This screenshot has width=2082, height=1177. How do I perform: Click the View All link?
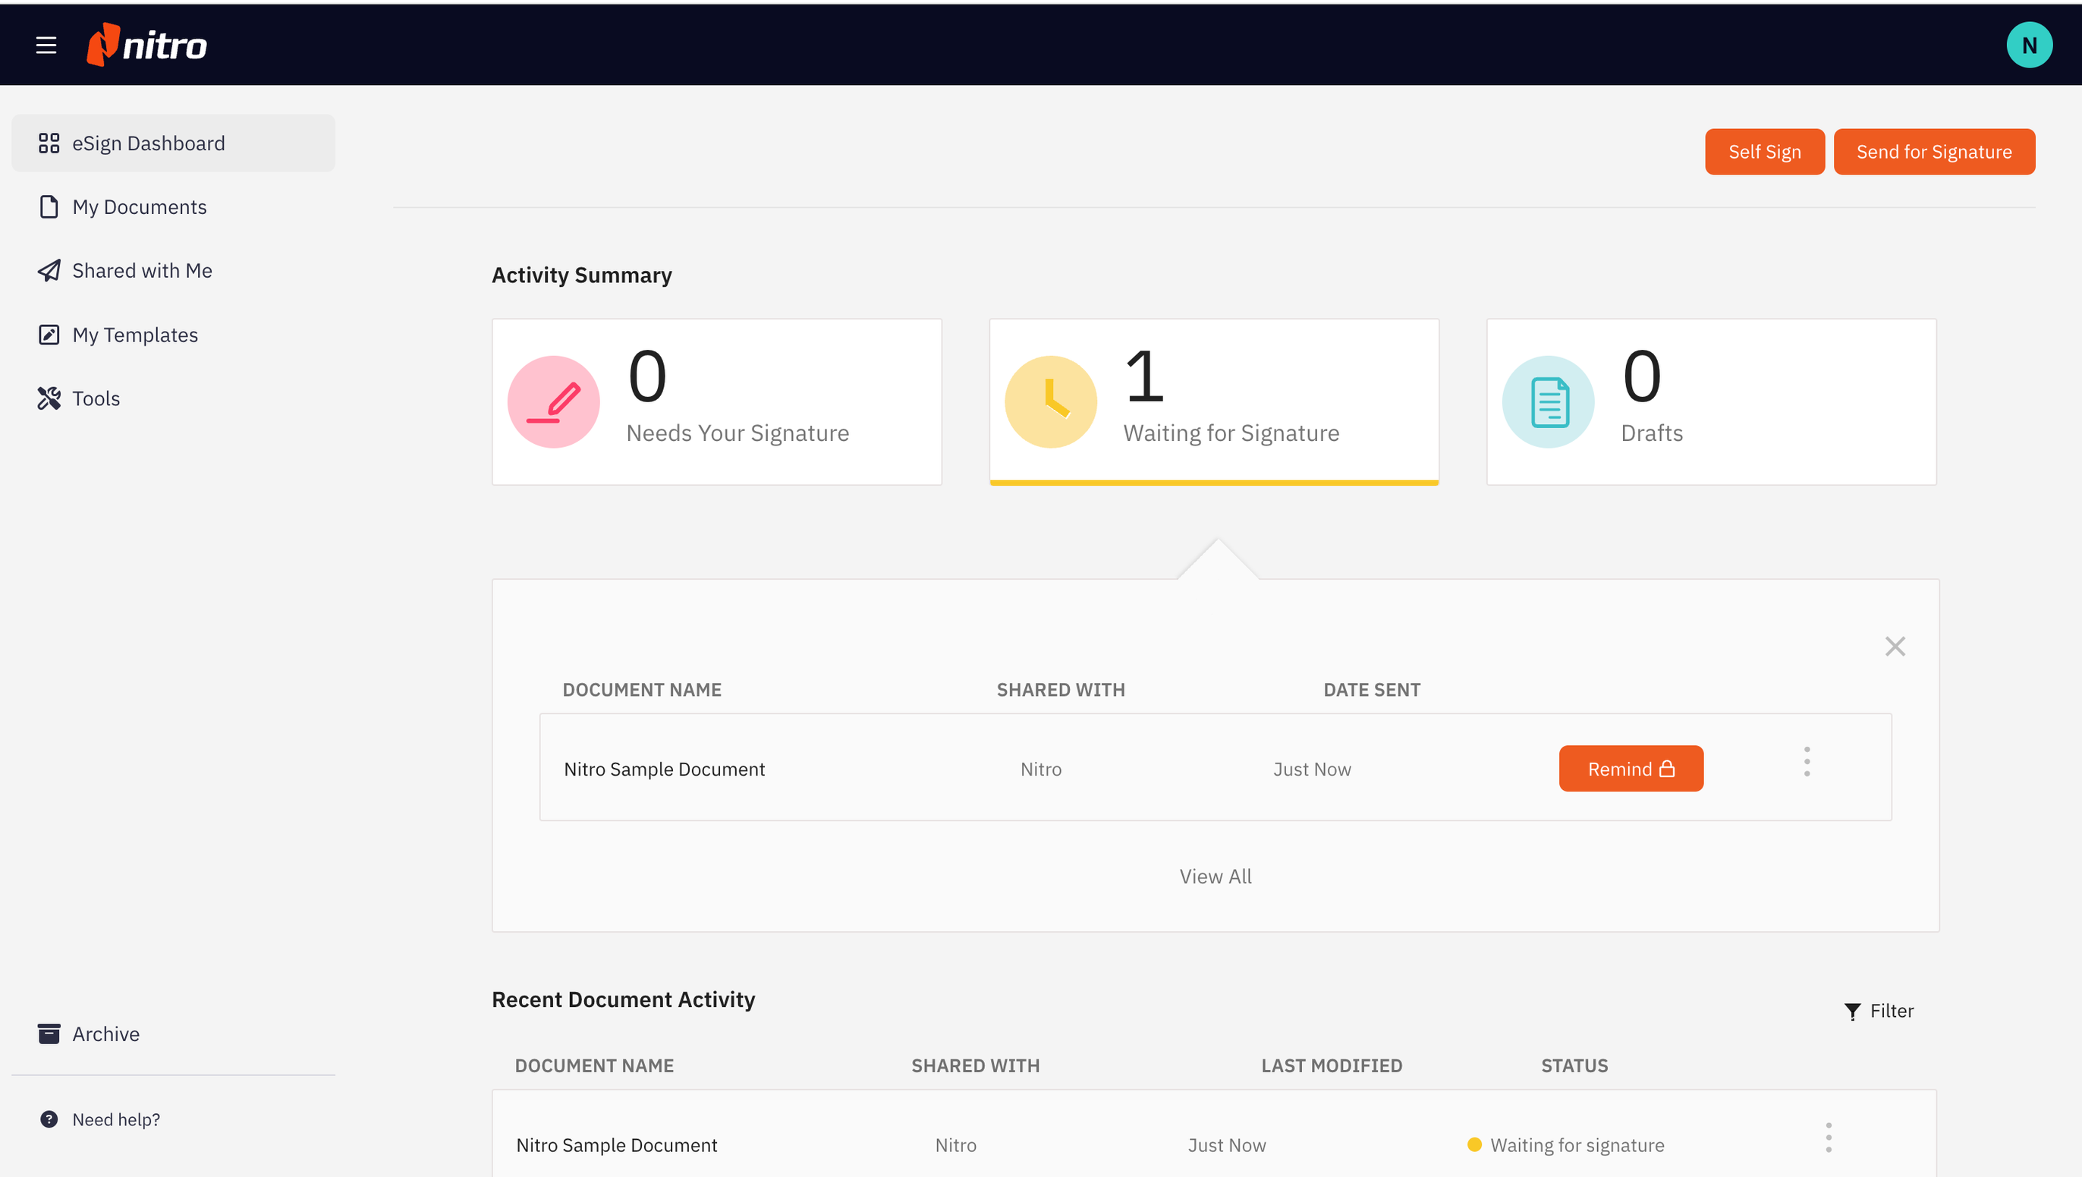pos(1215,876)
